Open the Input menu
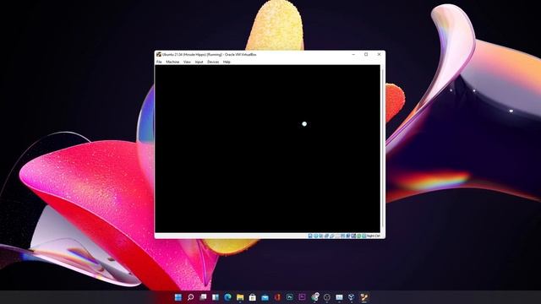This screenshot has width=541, height=304. [x=199, y=62]
